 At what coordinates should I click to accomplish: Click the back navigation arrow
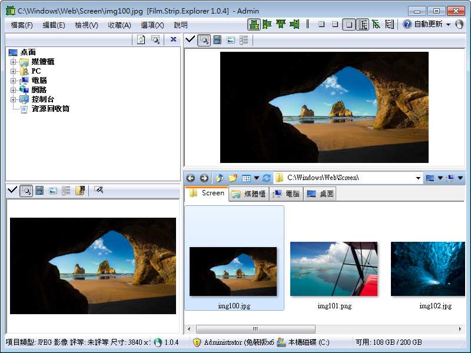click(191, 178)
